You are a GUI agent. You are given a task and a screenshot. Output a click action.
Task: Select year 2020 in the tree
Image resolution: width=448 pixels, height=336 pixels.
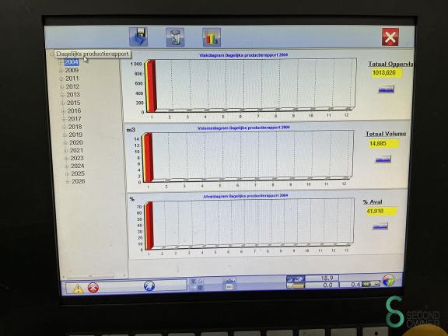[76, 142]
